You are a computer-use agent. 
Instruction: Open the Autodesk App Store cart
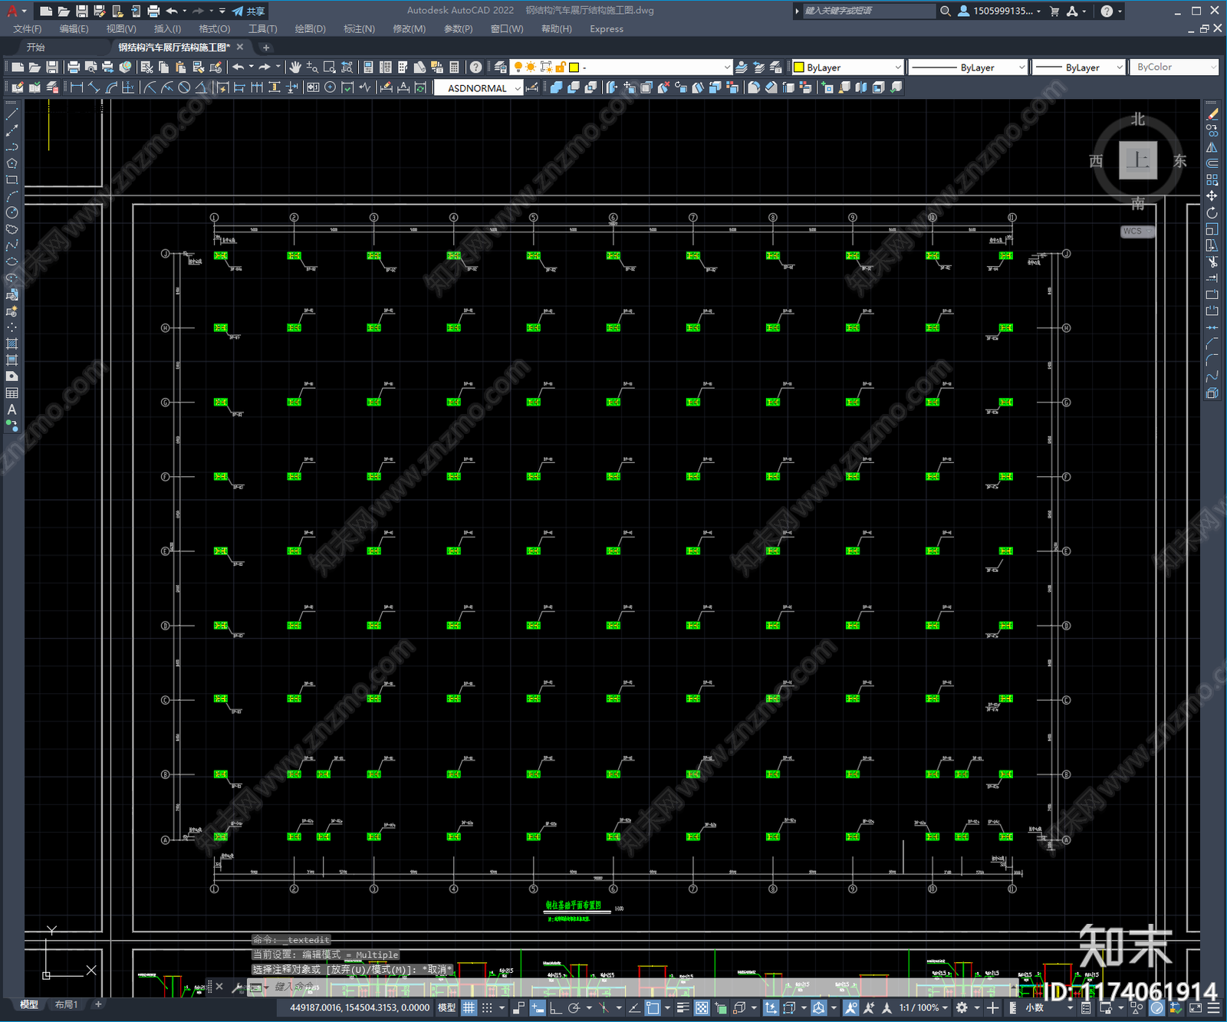click(1054, 11)
